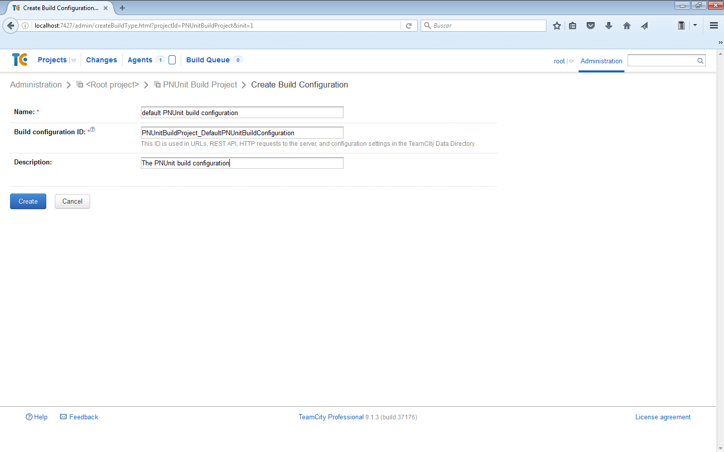Click the TeamCity logo icon
This screenshot has height=452, width=724.
tap(20, 60)
